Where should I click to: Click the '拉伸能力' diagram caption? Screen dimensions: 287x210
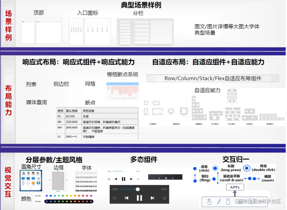pos(153,124)
